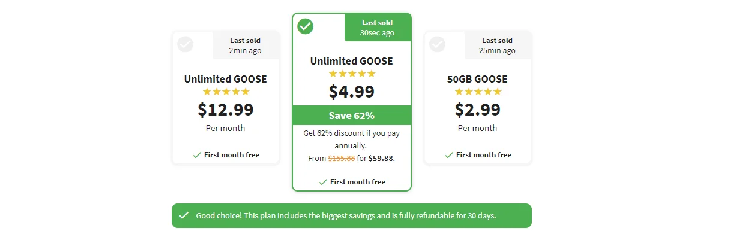Image resolution: width=751 pixels, height=231 pixels.
Task: Select the 50GB GOOSE plan radio circle
Action: coord(438,44)
